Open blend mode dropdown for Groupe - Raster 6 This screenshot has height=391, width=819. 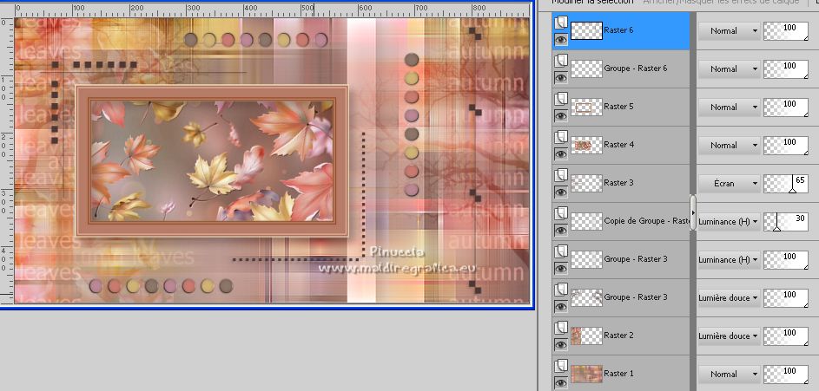tap(729, 69)
